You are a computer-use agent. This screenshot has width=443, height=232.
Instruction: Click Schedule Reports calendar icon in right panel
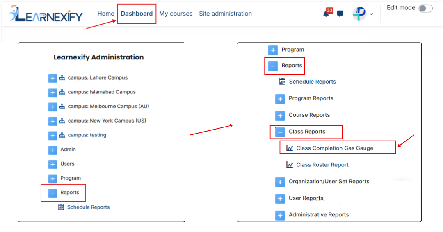click(x=282, y=82)
